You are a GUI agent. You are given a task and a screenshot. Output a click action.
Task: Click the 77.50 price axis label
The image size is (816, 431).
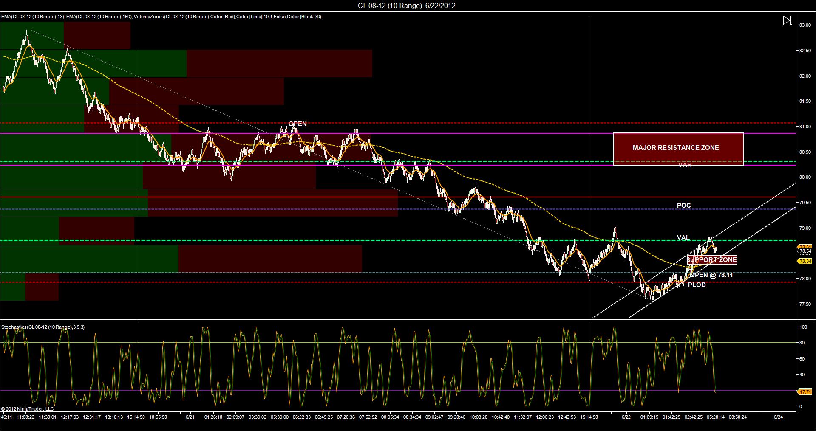click(x=805, y=304)
